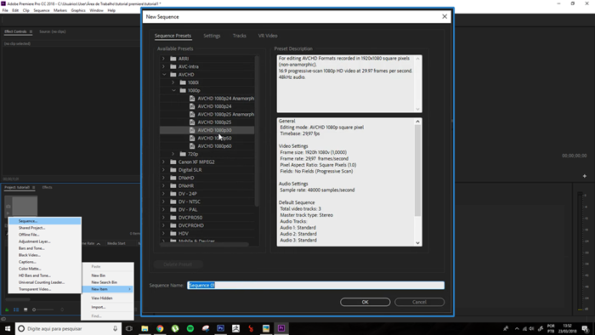Toggle the project read-only lock icon
The image size is (595, 335).
7,309
